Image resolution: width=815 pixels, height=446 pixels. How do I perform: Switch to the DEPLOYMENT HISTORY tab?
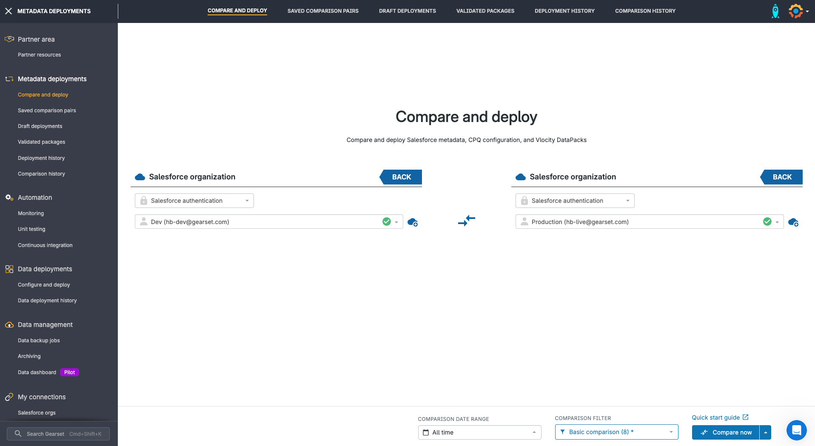coord(564,11)
